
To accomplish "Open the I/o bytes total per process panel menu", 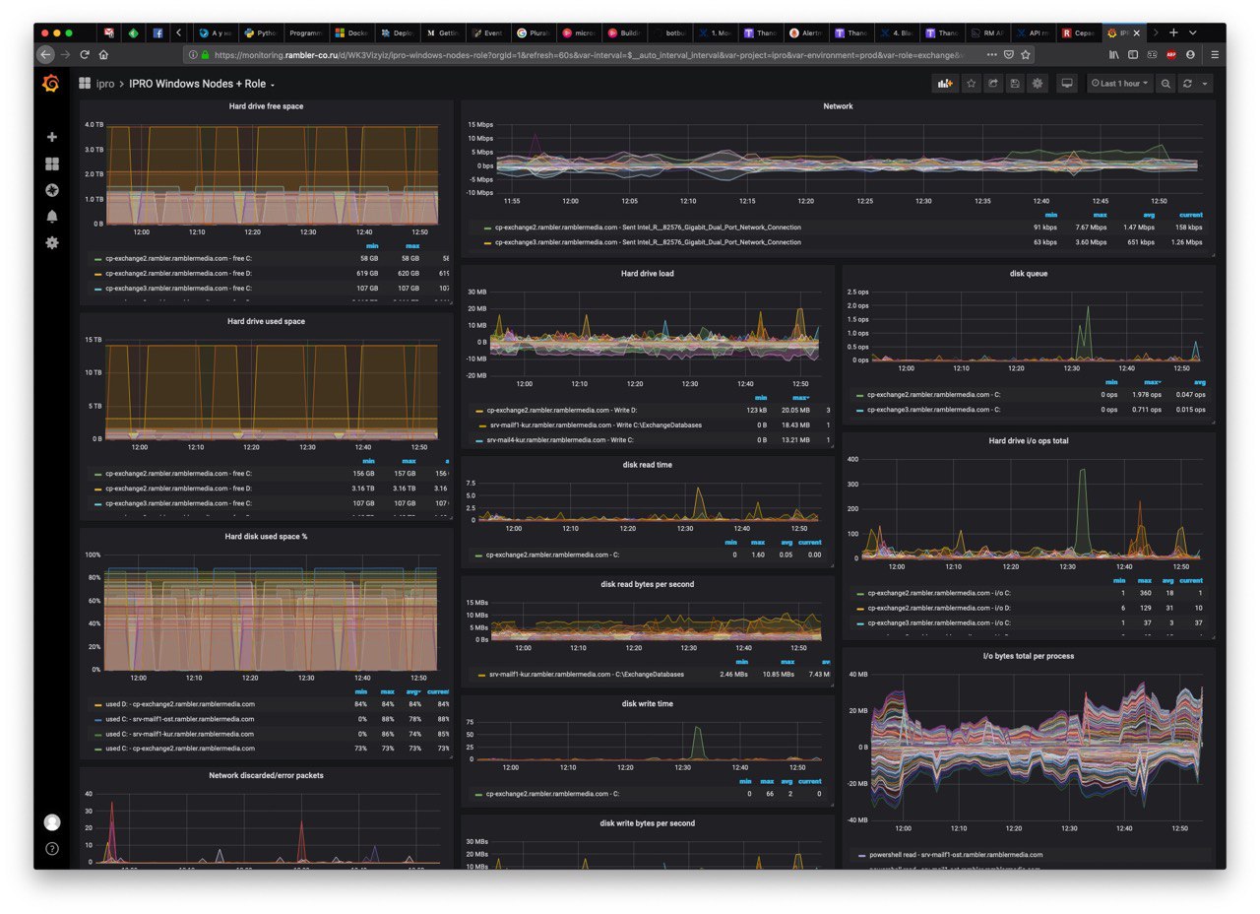I will 1029,656.
